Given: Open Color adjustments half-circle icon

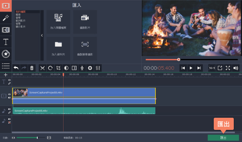Looking at the screenshot, I should click(66, 68).
